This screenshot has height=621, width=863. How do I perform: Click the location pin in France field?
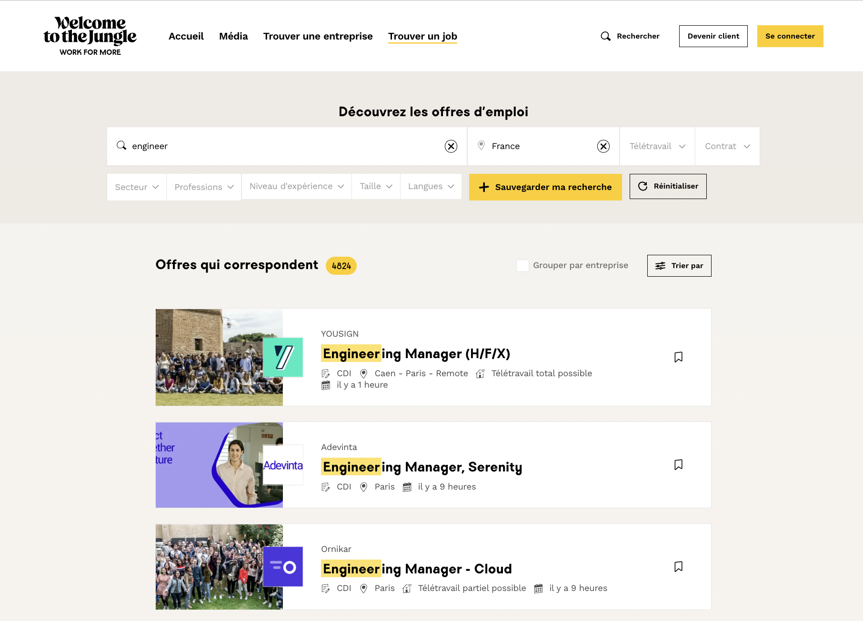click(482, 145)
